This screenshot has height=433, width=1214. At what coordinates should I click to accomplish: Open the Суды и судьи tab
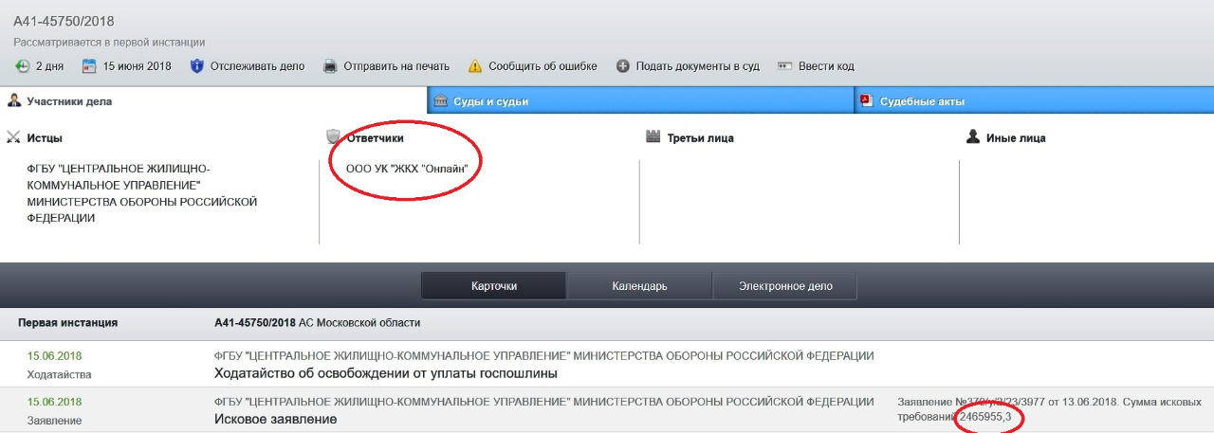(493, 101)
